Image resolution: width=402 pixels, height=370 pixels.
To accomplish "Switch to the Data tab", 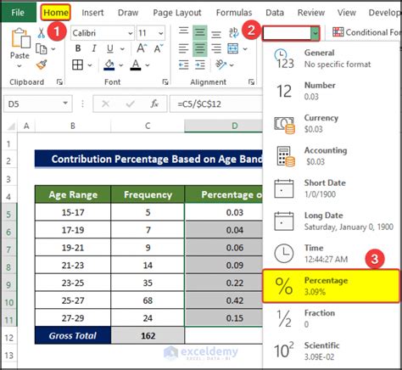I will pos(275,13).
